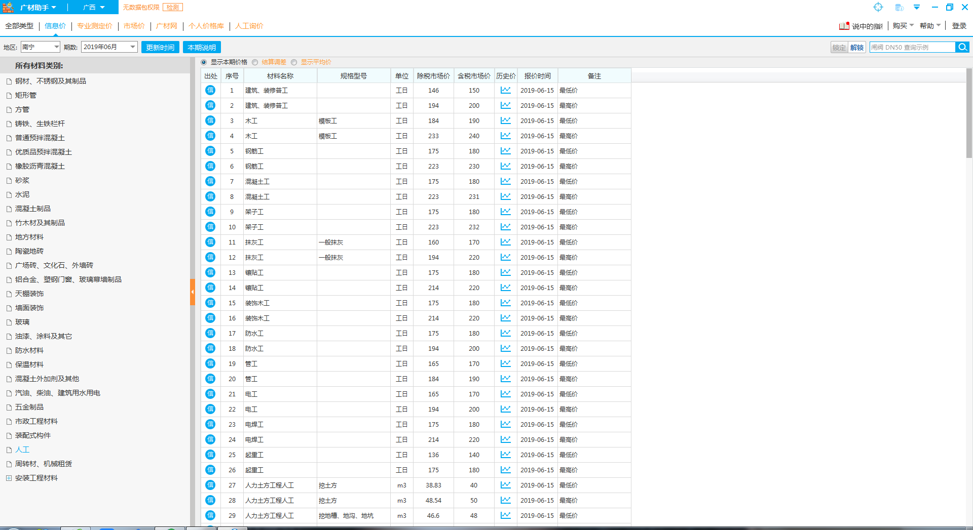
Task: Open the 帮助 dropdown menu
Action: pyautogui.click(x=930, y=26)
